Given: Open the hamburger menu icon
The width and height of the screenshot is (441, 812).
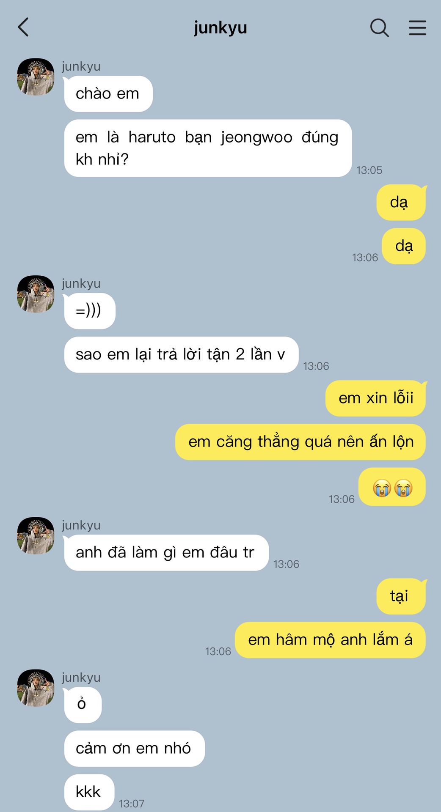Looking at the screenshot, I should click(x=417, y=27).
